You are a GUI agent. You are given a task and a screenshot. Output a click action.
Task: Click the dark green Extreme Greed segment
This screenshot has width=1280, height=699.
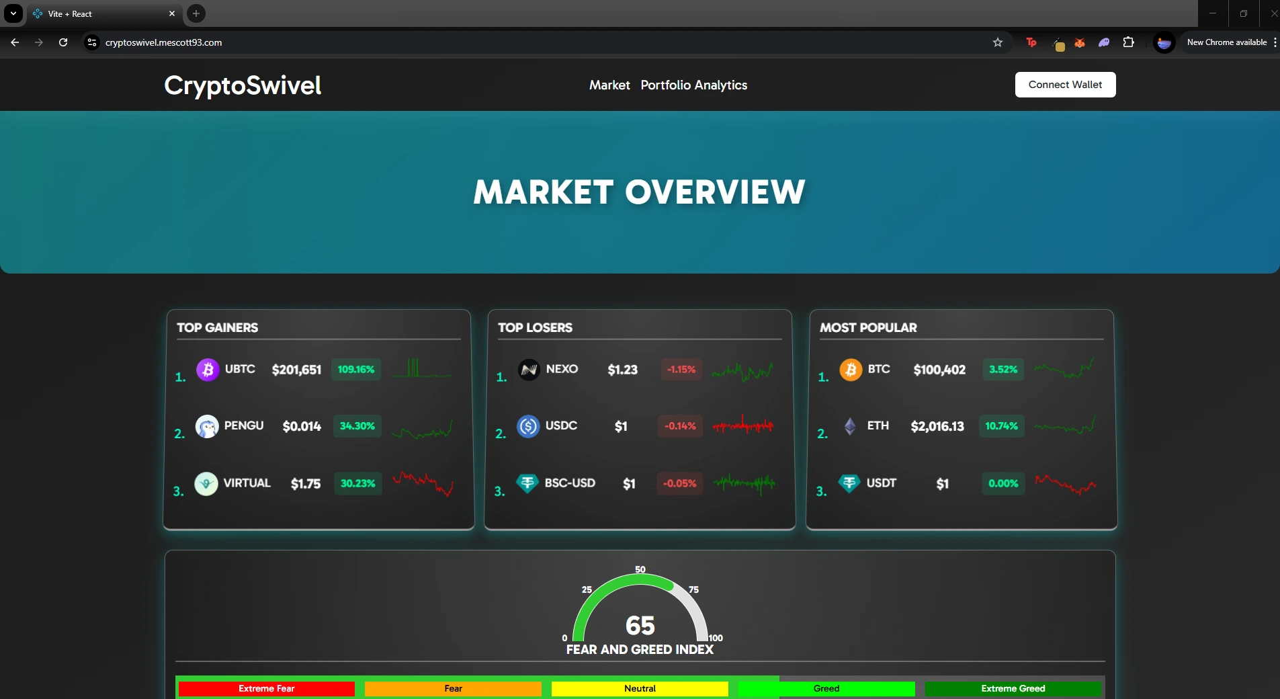[x=1013, y=688]
